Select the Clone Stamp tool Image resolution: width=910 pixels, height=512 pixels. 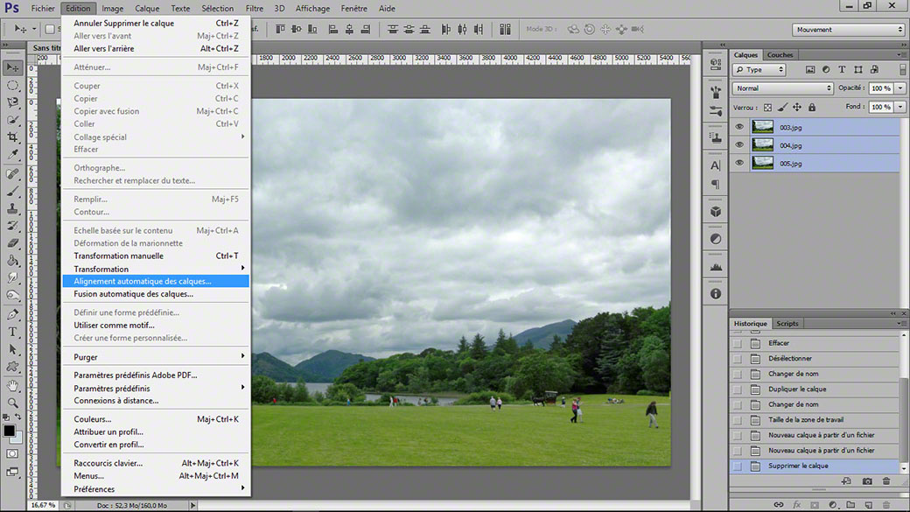click(x=12, y=208)
